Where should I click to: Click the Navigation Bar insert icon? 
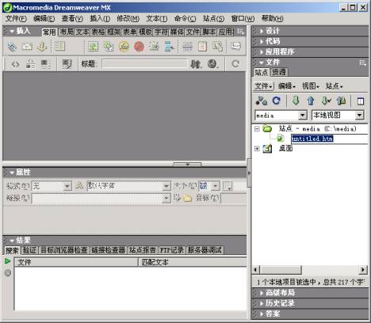click(170, 47)
